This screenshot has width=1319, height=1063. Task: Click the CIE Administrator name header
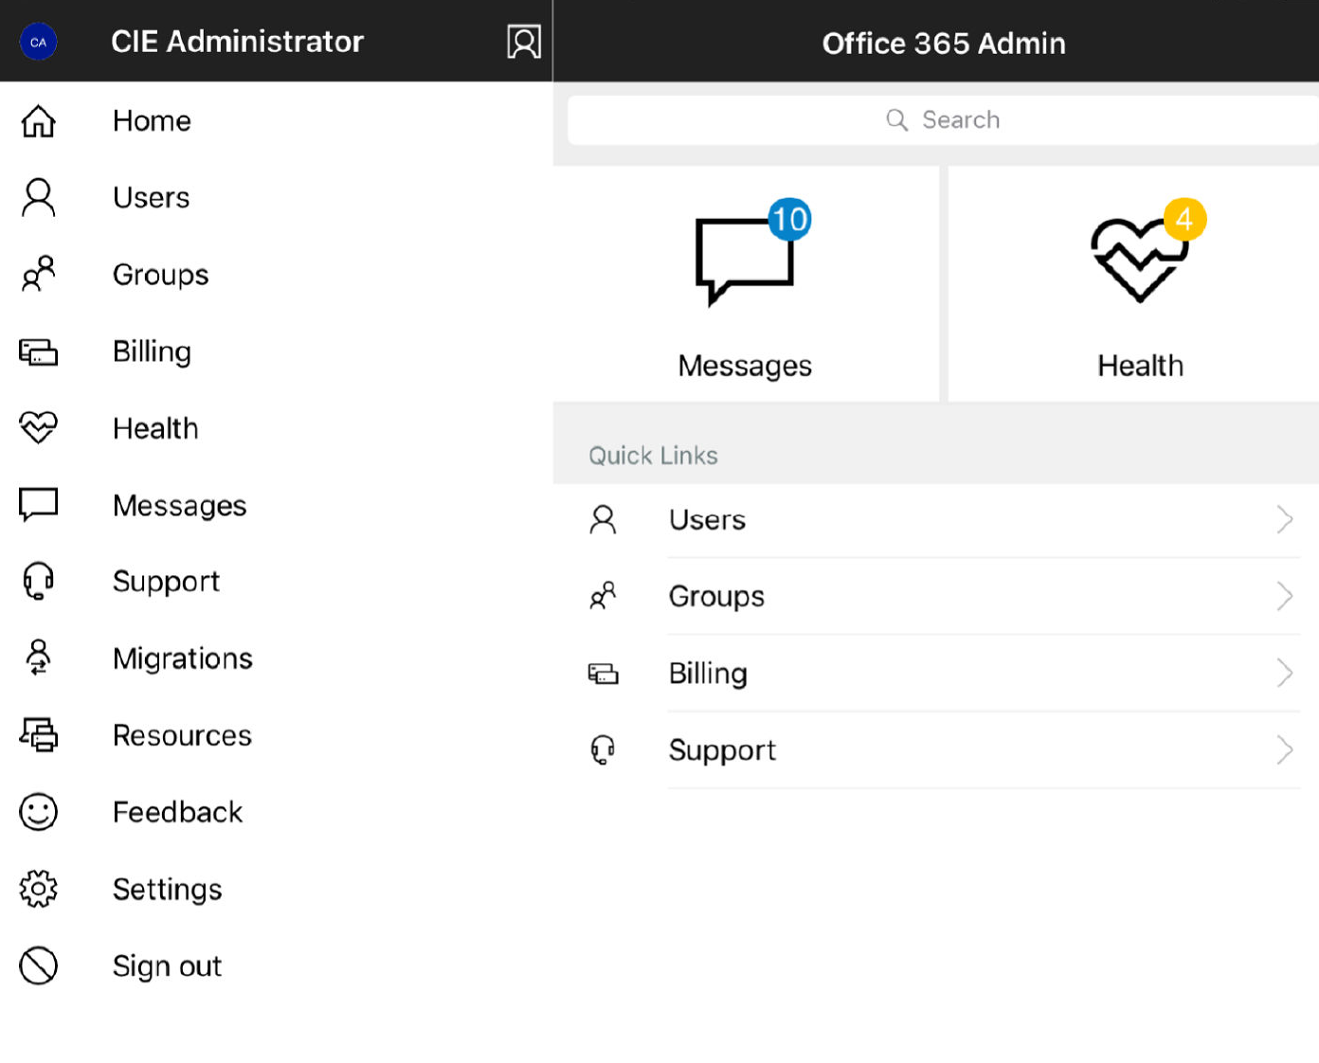click(237, 42)
